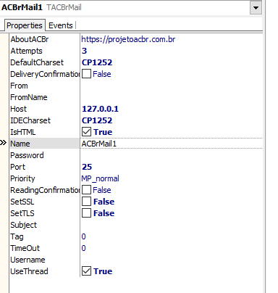Screen dimensions: 278x293
Task: Click the Tag value 0
Action: coord(83,236)
